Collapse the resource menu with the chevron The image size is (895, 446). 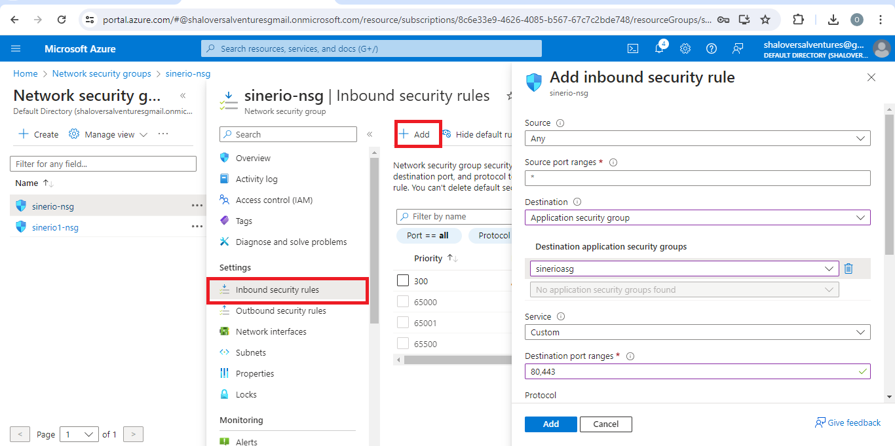(x=370, y=134)
